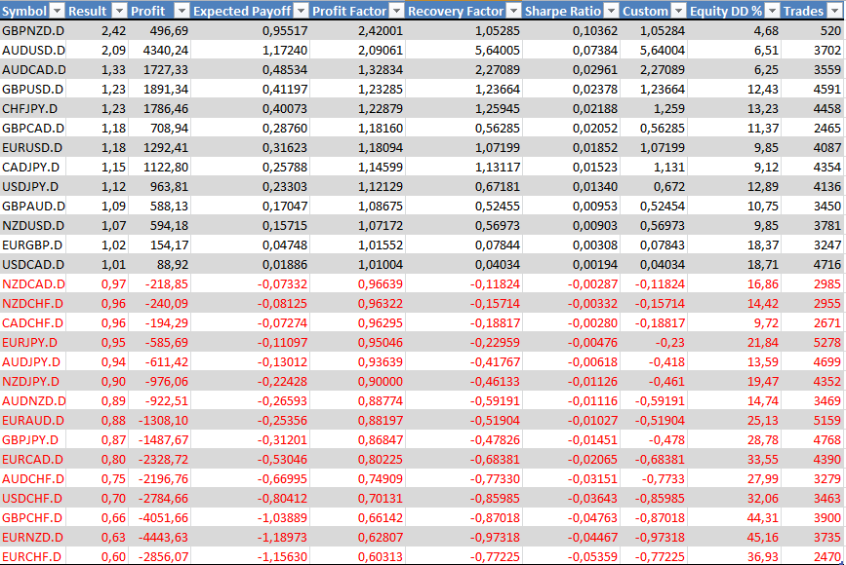Click profit value -2856,07
The width and height of the screenshot is (846, 565).
pos(164,556)
